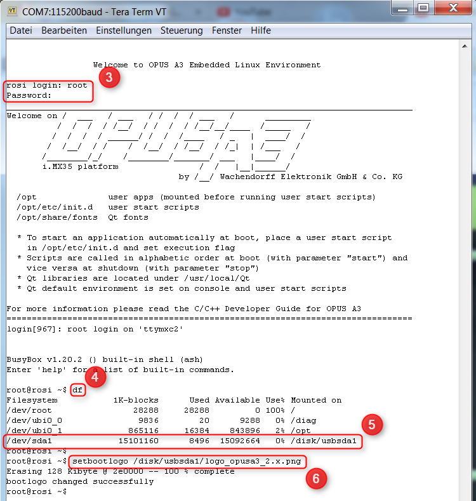This screenshot has height=501, width=476.
Task: Maximize the Tera Term window
Action: [x=423, y=8]
